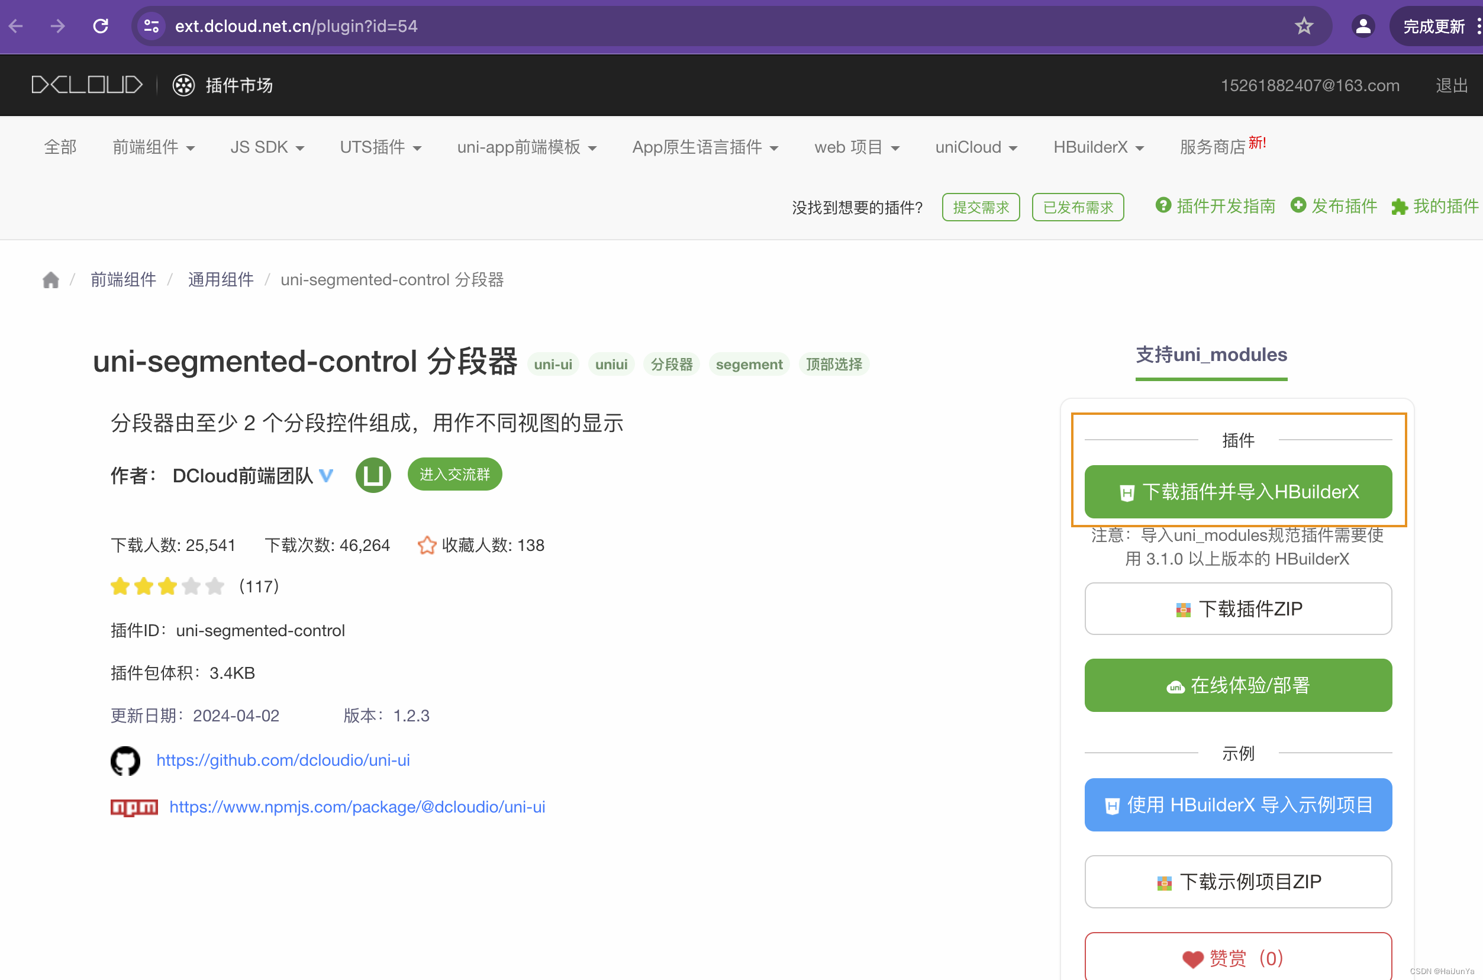Click the 赞赏 (0) button
1483x980 pixels.
click(1238, 956)
